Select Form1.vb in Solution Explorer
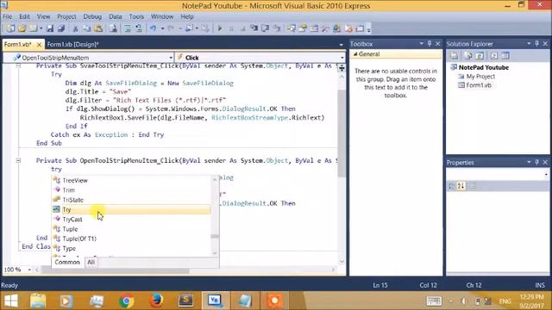The width and height of the screenshot is (552, 310). (479, 85)
